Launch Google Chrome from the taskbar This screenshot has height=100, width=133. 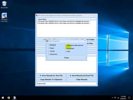(x=9, y=98)
